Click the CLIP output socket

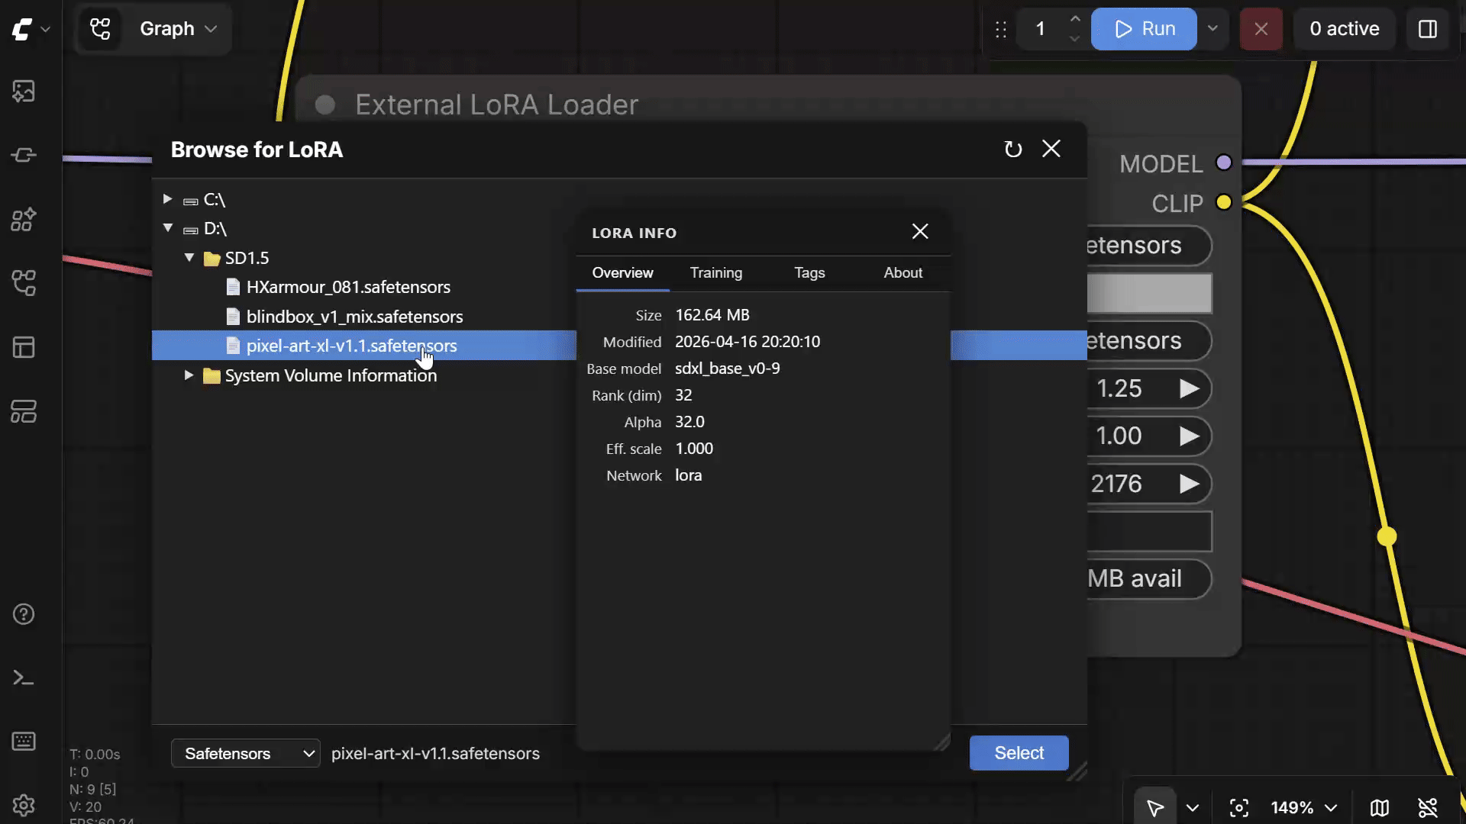1224,202
